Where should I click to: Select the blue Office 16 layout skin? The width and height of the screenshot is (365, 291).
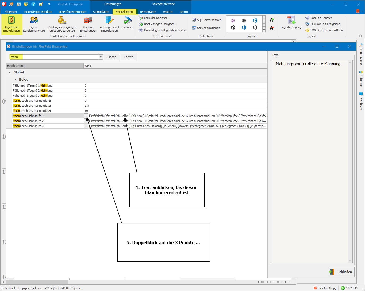pyautogui.click(x=255, y=21)
